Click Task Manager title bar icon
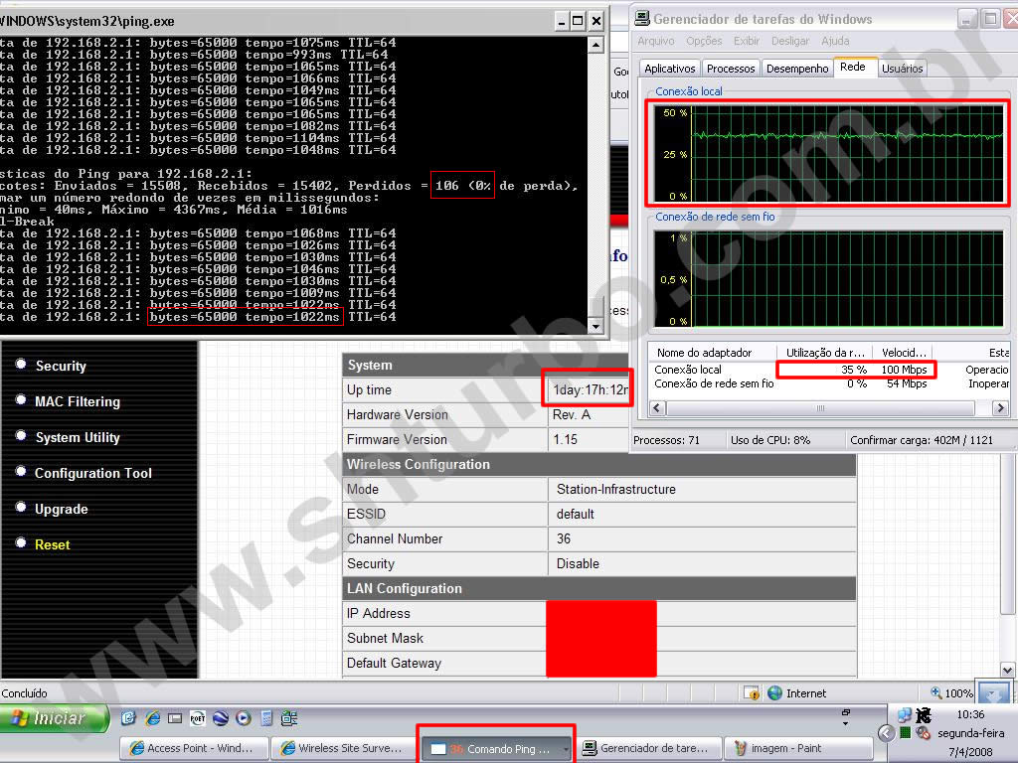The image size is (1018, 763). (x=641, y=18)
